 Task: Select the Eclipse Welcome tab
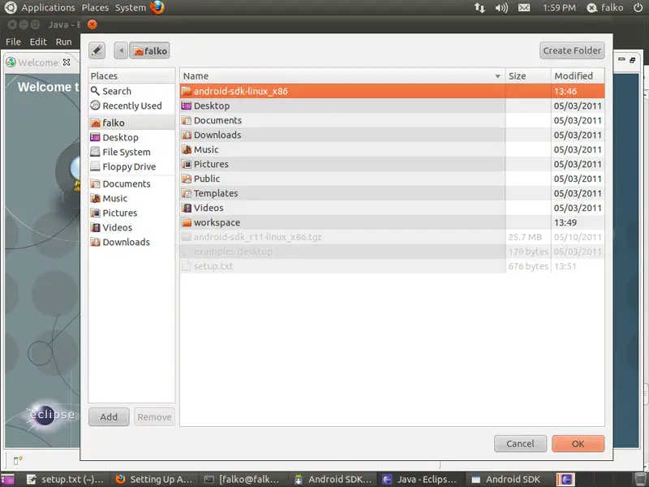click(37, 62)
